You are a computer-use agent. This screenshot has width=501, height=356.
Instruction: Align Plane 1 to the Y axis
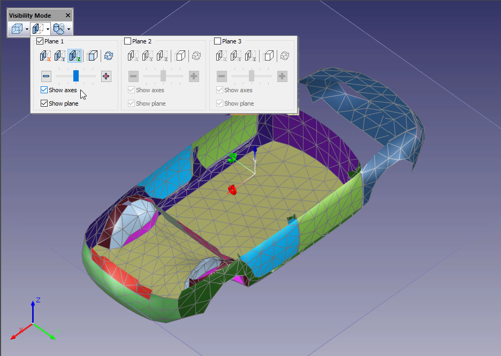60,56
